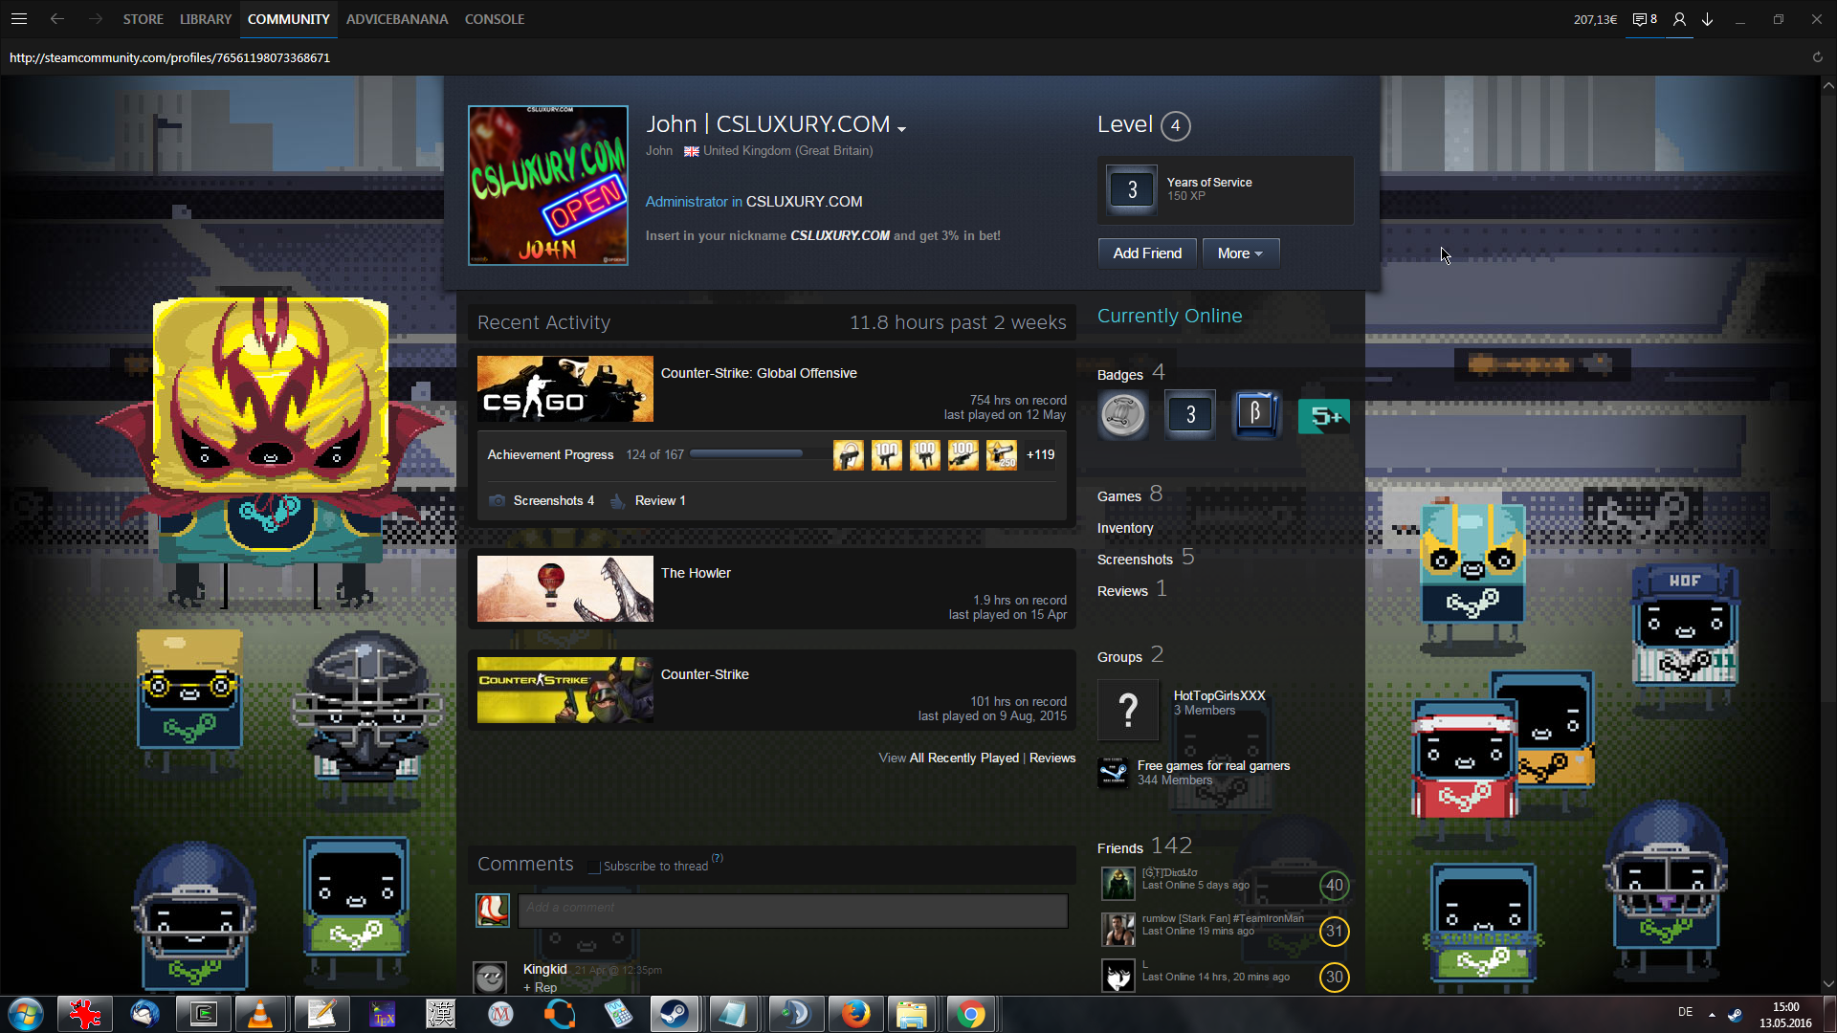This screenshot has height=1033, width=1837.
Task: Open the friends account icon
Action: [1679, 19]
